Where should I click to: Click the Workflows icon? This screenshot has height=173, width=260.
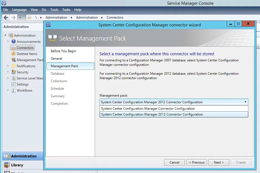click(13, 91)
